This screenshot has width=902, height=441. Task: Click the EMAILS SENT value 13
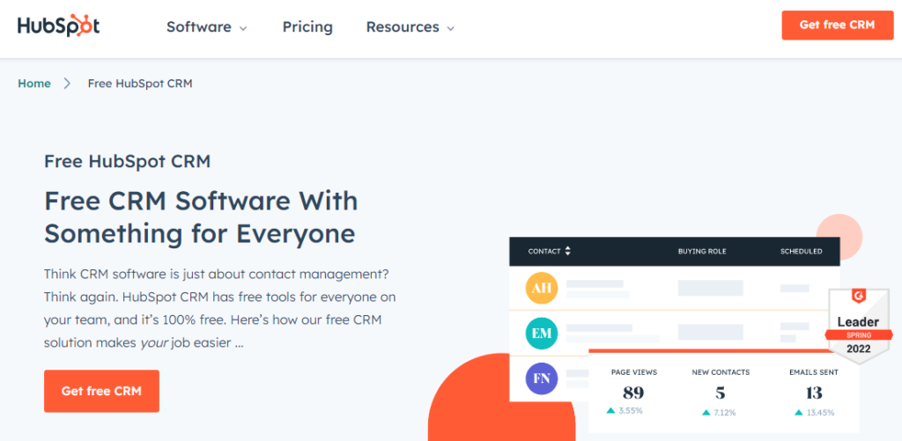(x=814, y=393)
